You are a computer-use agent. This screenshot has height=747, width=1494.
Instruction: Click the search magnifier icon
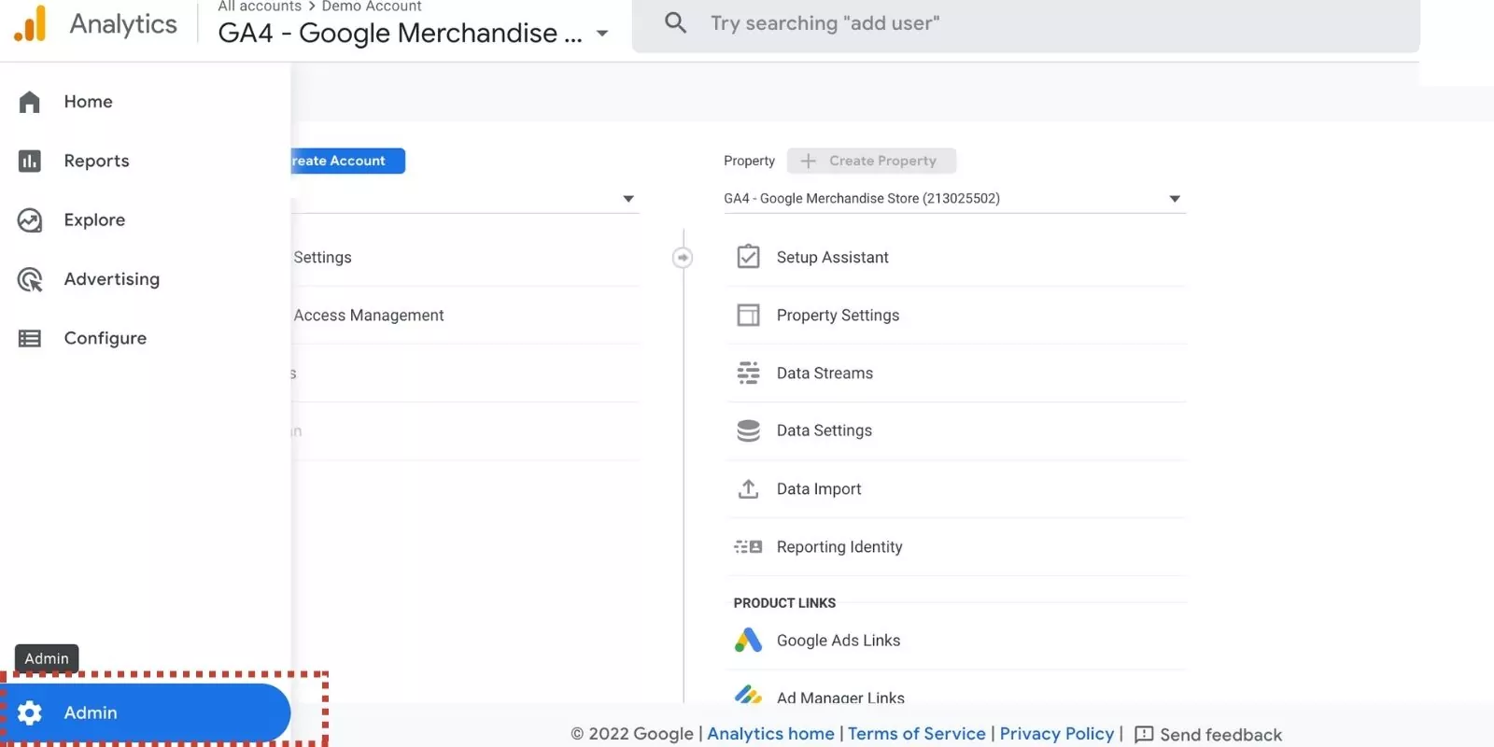(x=675, y=23)
